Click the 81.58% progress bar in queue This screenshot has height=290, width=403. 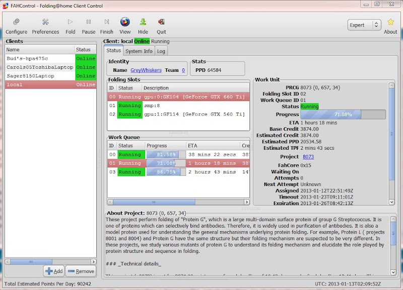tap(166, 154)
